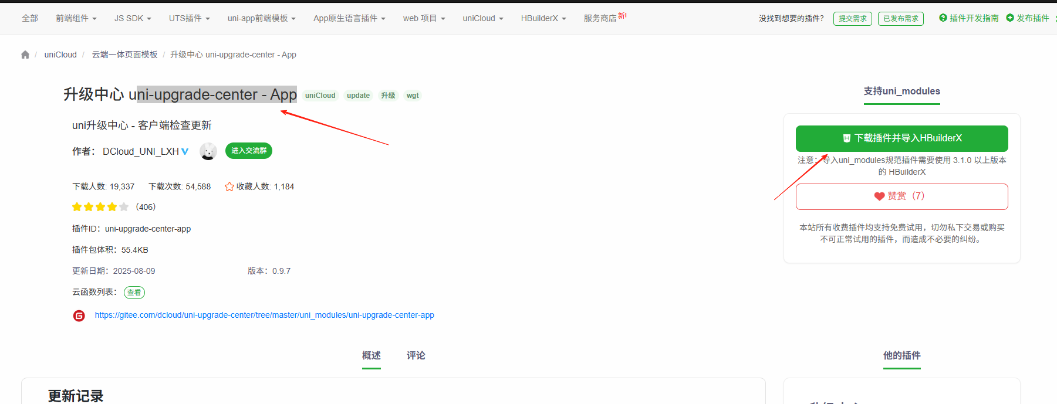Click the 插件包体积: 55.4KB text

point(110,250)
